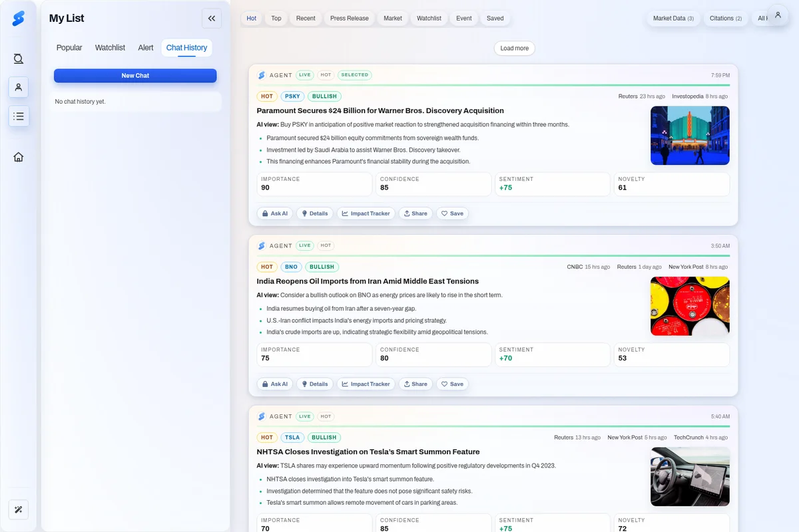Open the magic wand icon at sidebar bottom
This screenshot has height=532, width=799.
point(18,509)
